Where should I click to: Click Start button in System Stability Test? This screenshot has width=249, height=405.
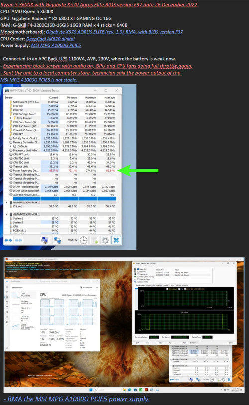(137, 343)
